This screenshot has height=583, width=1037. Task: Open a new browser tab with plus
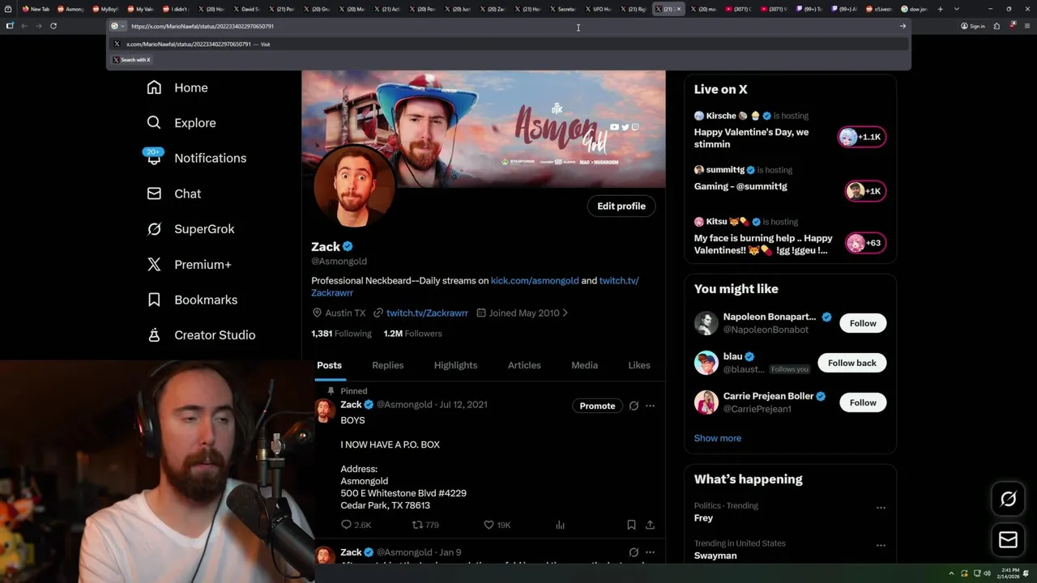click(941, 9)
